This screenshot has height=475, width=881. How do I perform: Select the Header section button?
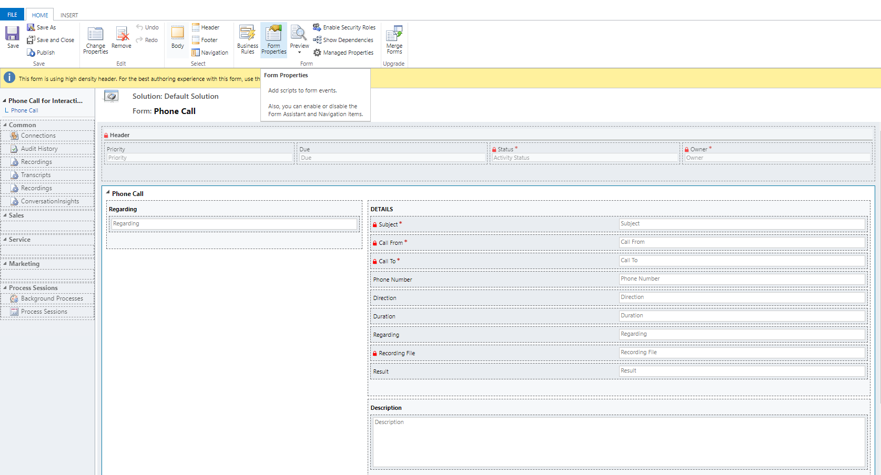coord(206,27)
